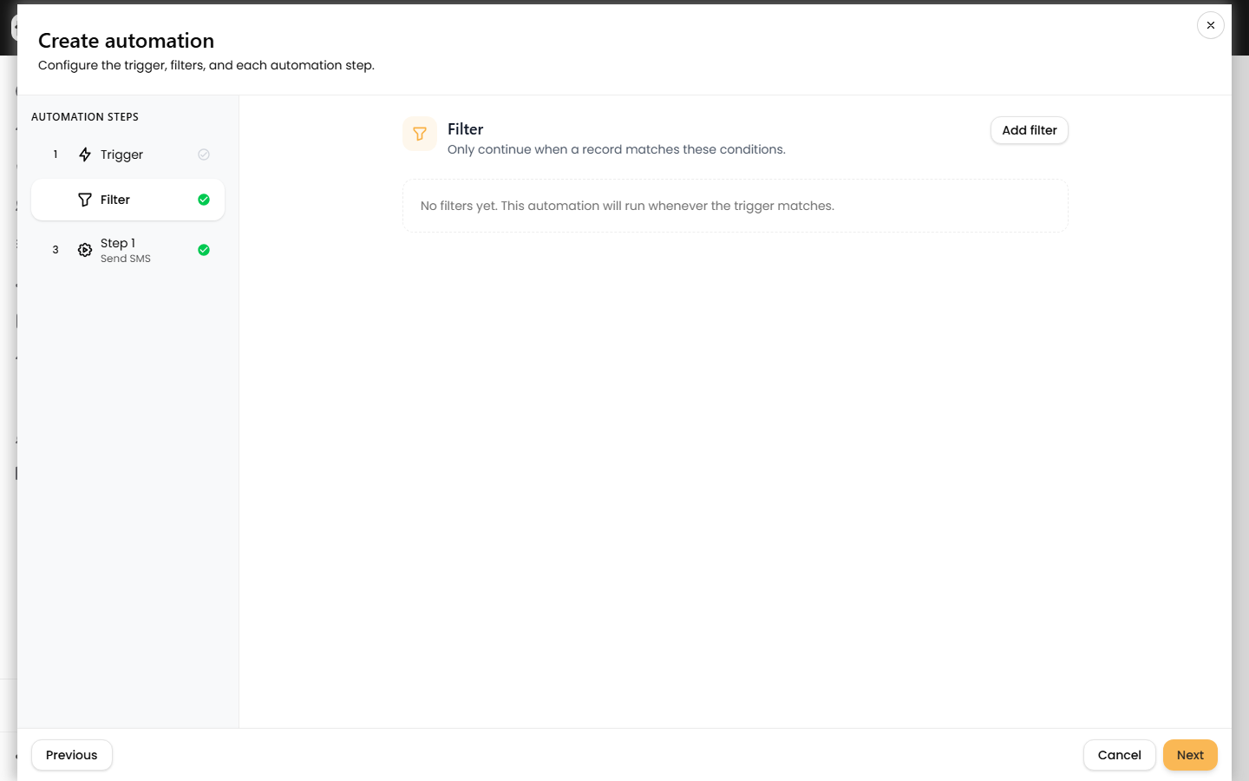This screenshot has width=1249, height=781.
Task: Close the Create automation dialog
Action: coord(1211,25)
